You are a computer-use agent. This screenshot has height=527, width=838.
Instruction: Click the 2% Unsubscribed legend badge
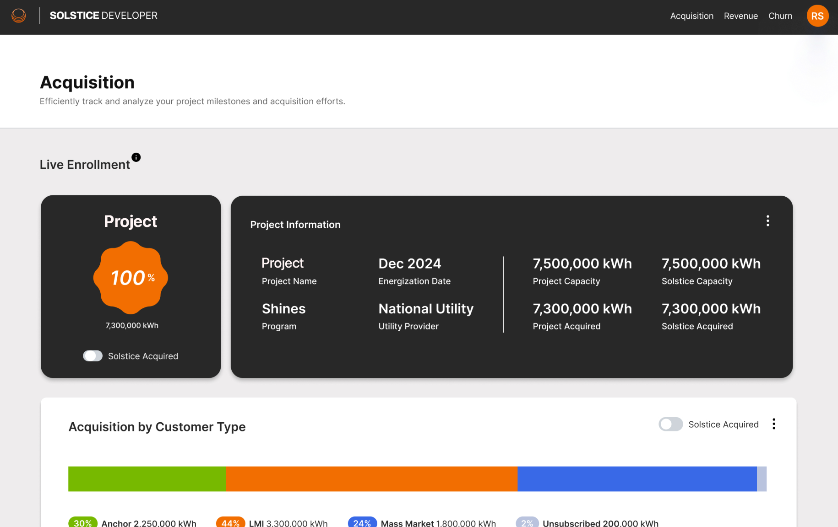[527, 522]
